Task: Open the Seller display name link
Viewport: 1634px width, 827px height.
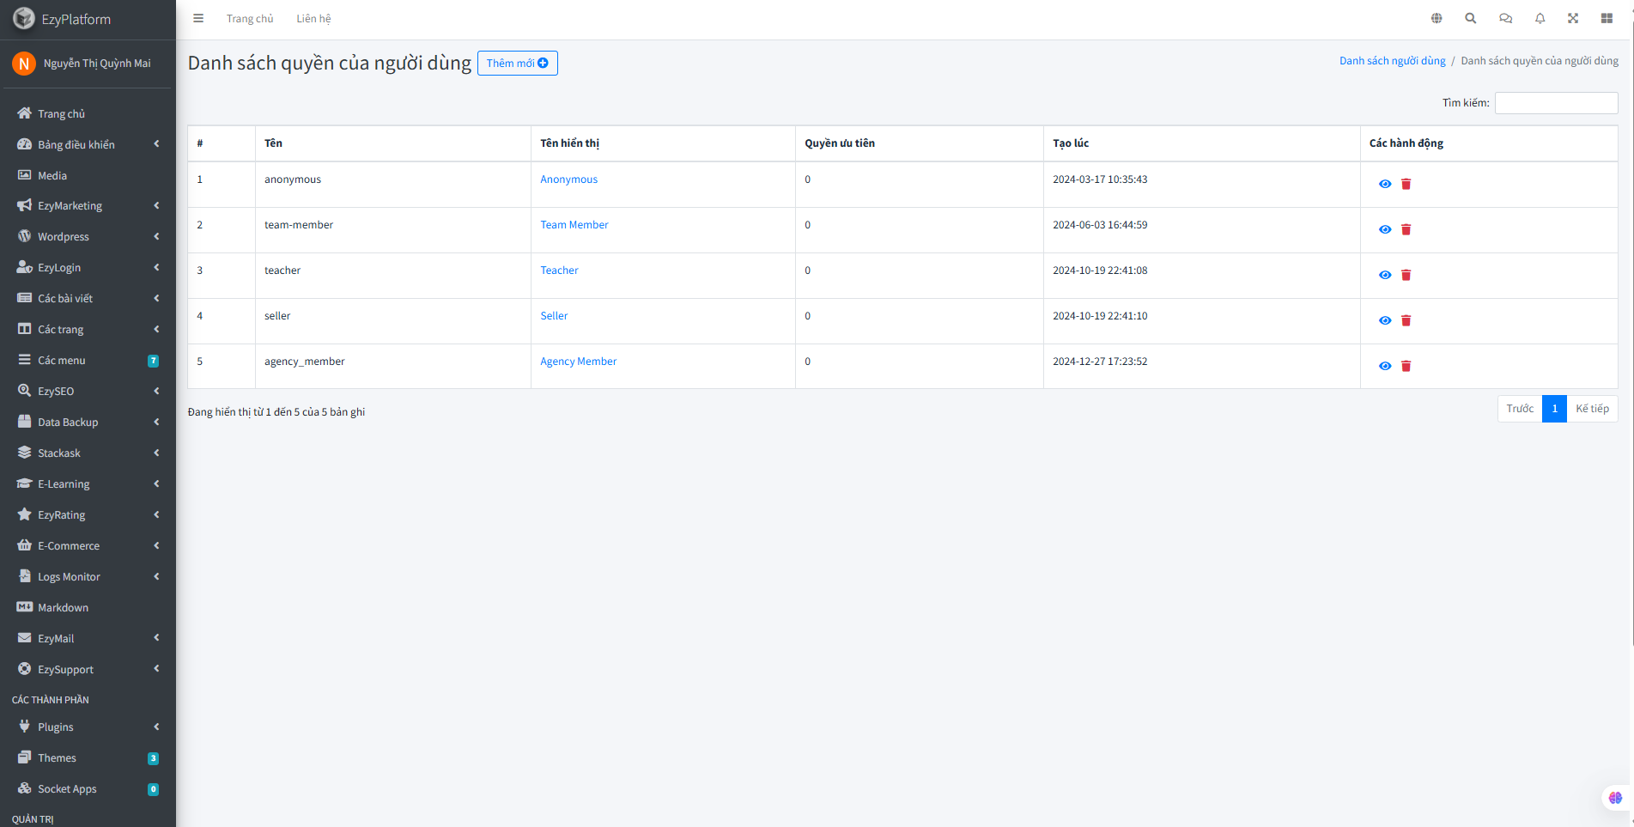Action: coord(554,316)
